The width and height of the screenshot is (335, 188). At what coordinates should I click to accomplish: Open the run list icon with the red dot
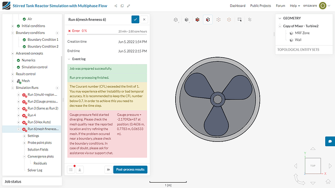(71, 170)
